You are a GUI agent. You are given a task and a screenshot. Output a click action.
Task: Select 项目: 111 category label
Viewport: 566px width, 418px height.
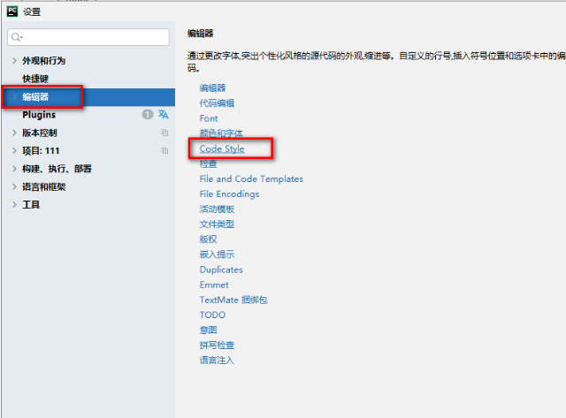pos(41,151)
